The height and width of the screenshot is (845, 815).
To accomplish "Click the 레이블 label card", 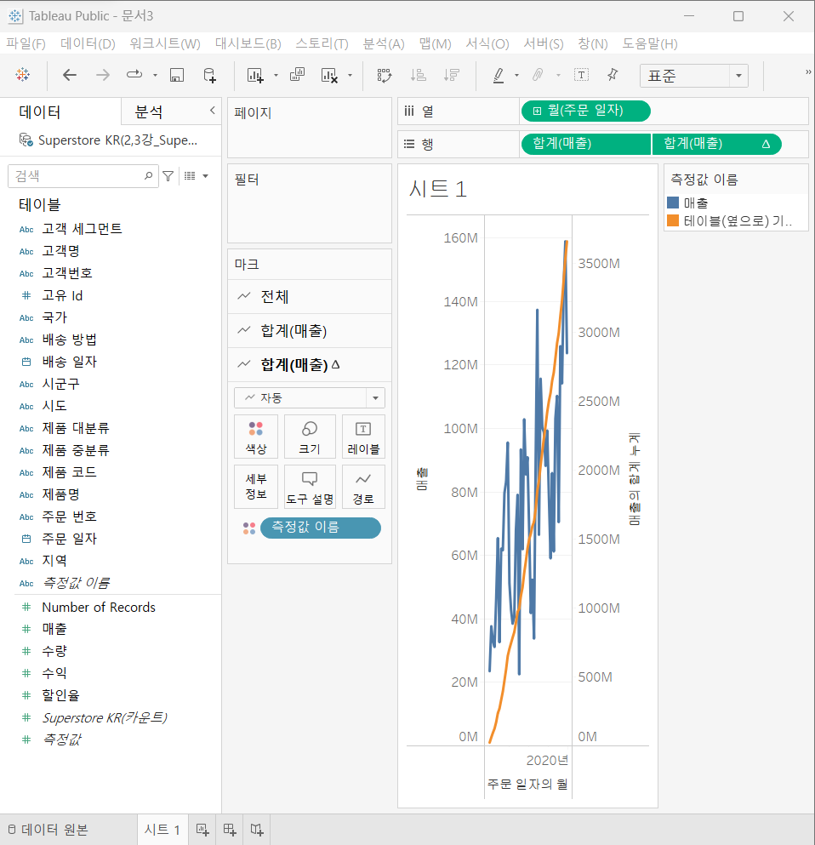I will tap(363, 436).
